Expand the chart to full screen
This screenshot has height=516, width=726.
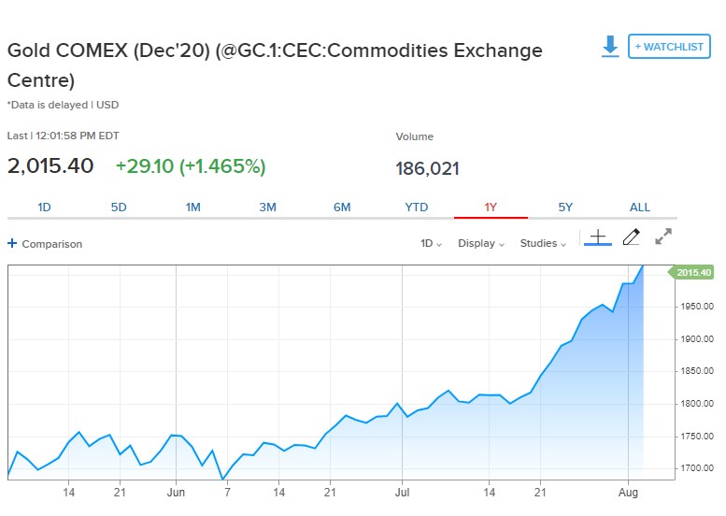tap(663, 237)
